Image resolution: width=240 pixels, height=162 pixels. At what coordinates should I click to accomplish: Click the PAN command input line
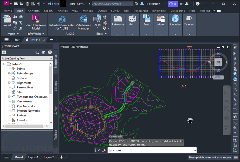(x=152, y=151)
